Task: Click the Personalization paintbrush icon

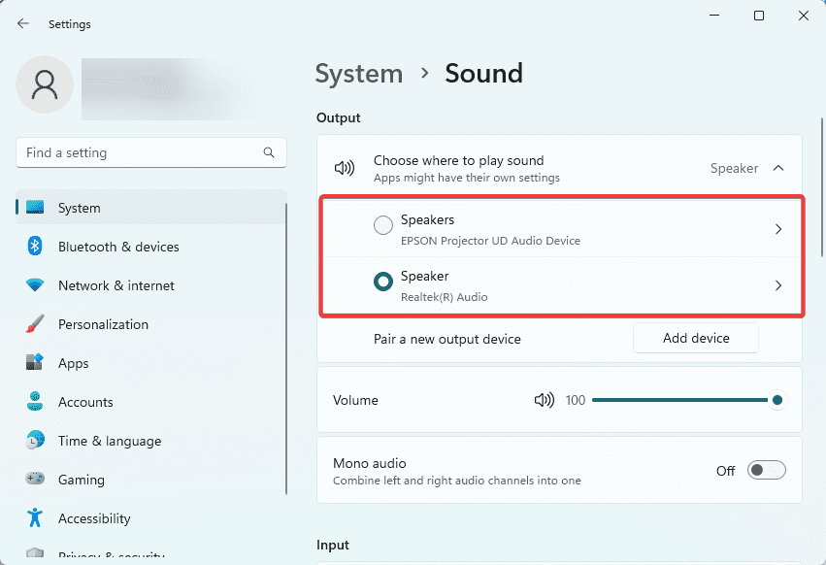Action: click(x=35, y=323)
